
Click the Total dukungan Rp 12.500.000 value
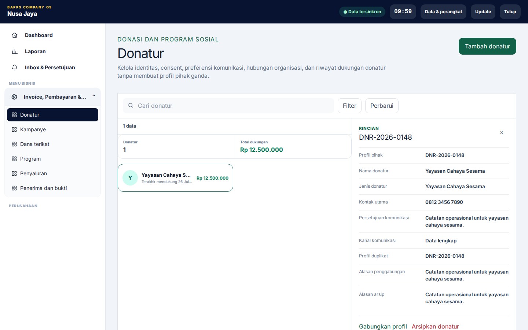pyautogui.click(x=261, y=150)
